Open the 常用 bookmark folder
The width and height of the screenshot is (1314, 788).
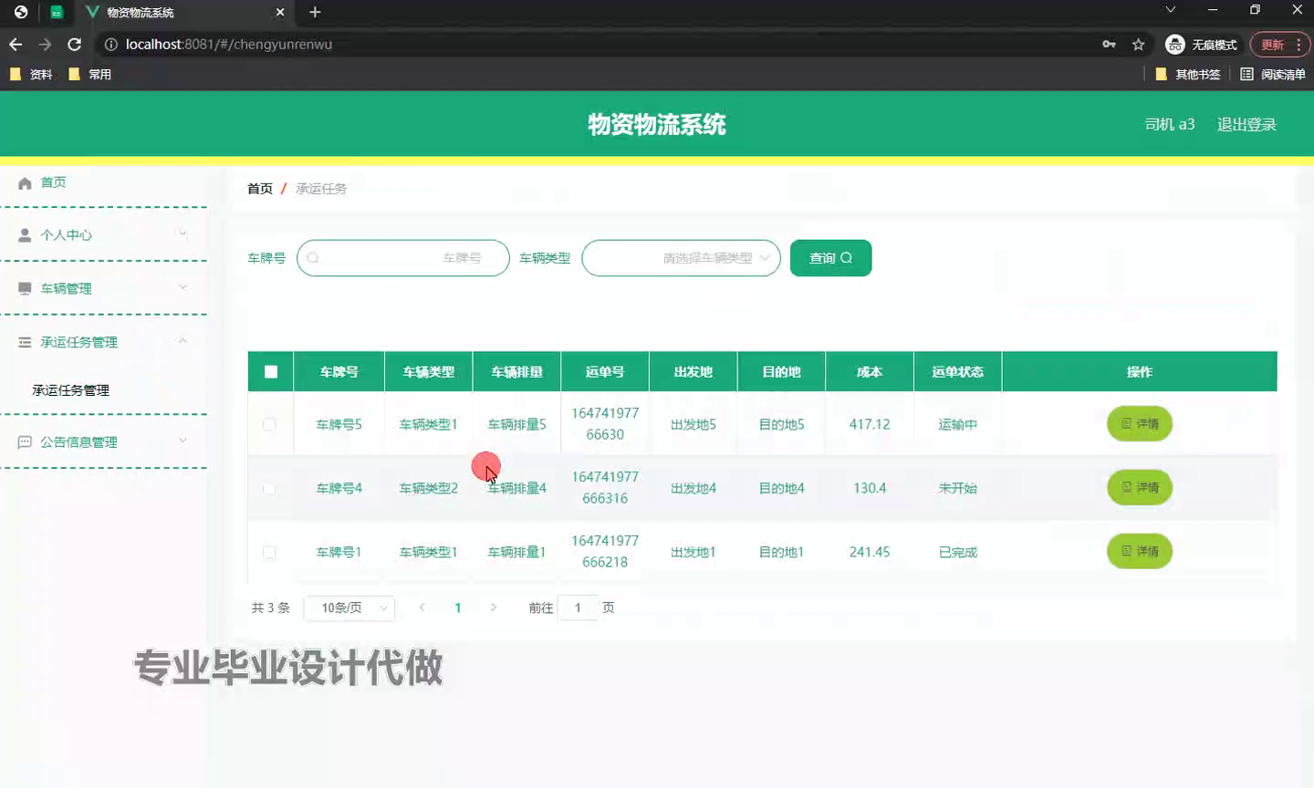point(90,74)
